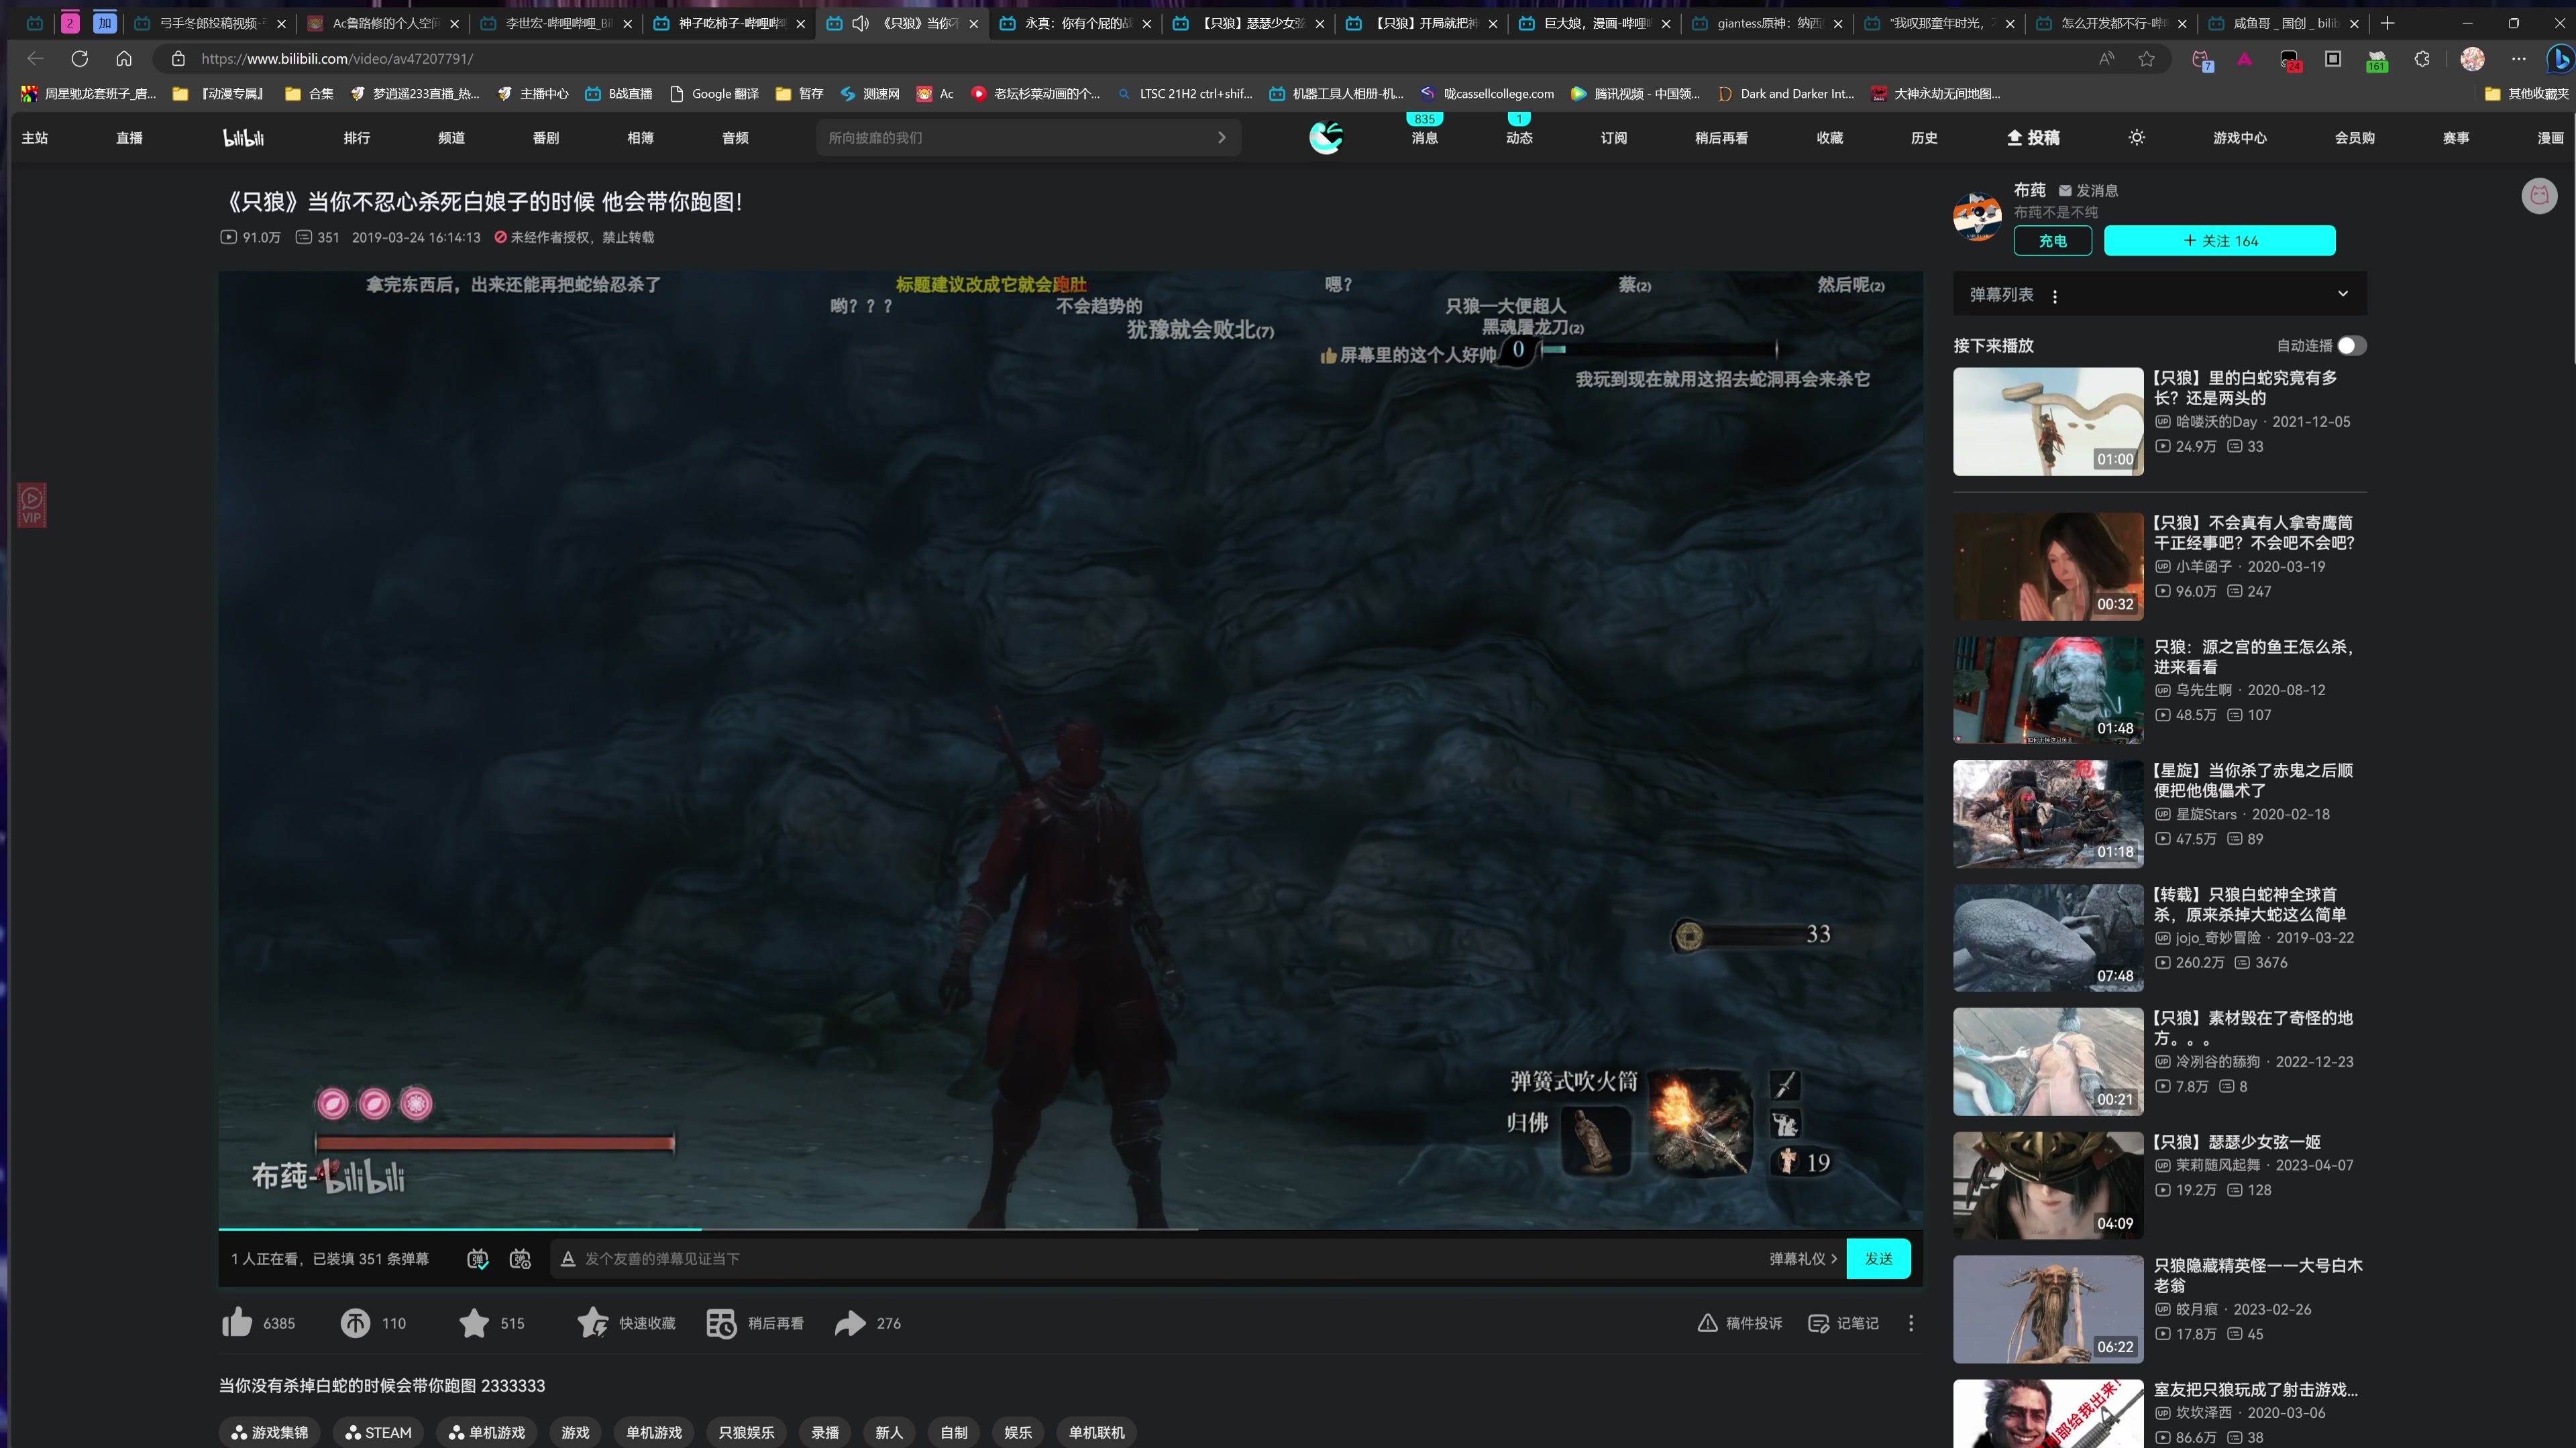Click the 投稿 upload button
Image resolution: width=2576 pixels, height=1448 pixels.
click(2033, 138)
